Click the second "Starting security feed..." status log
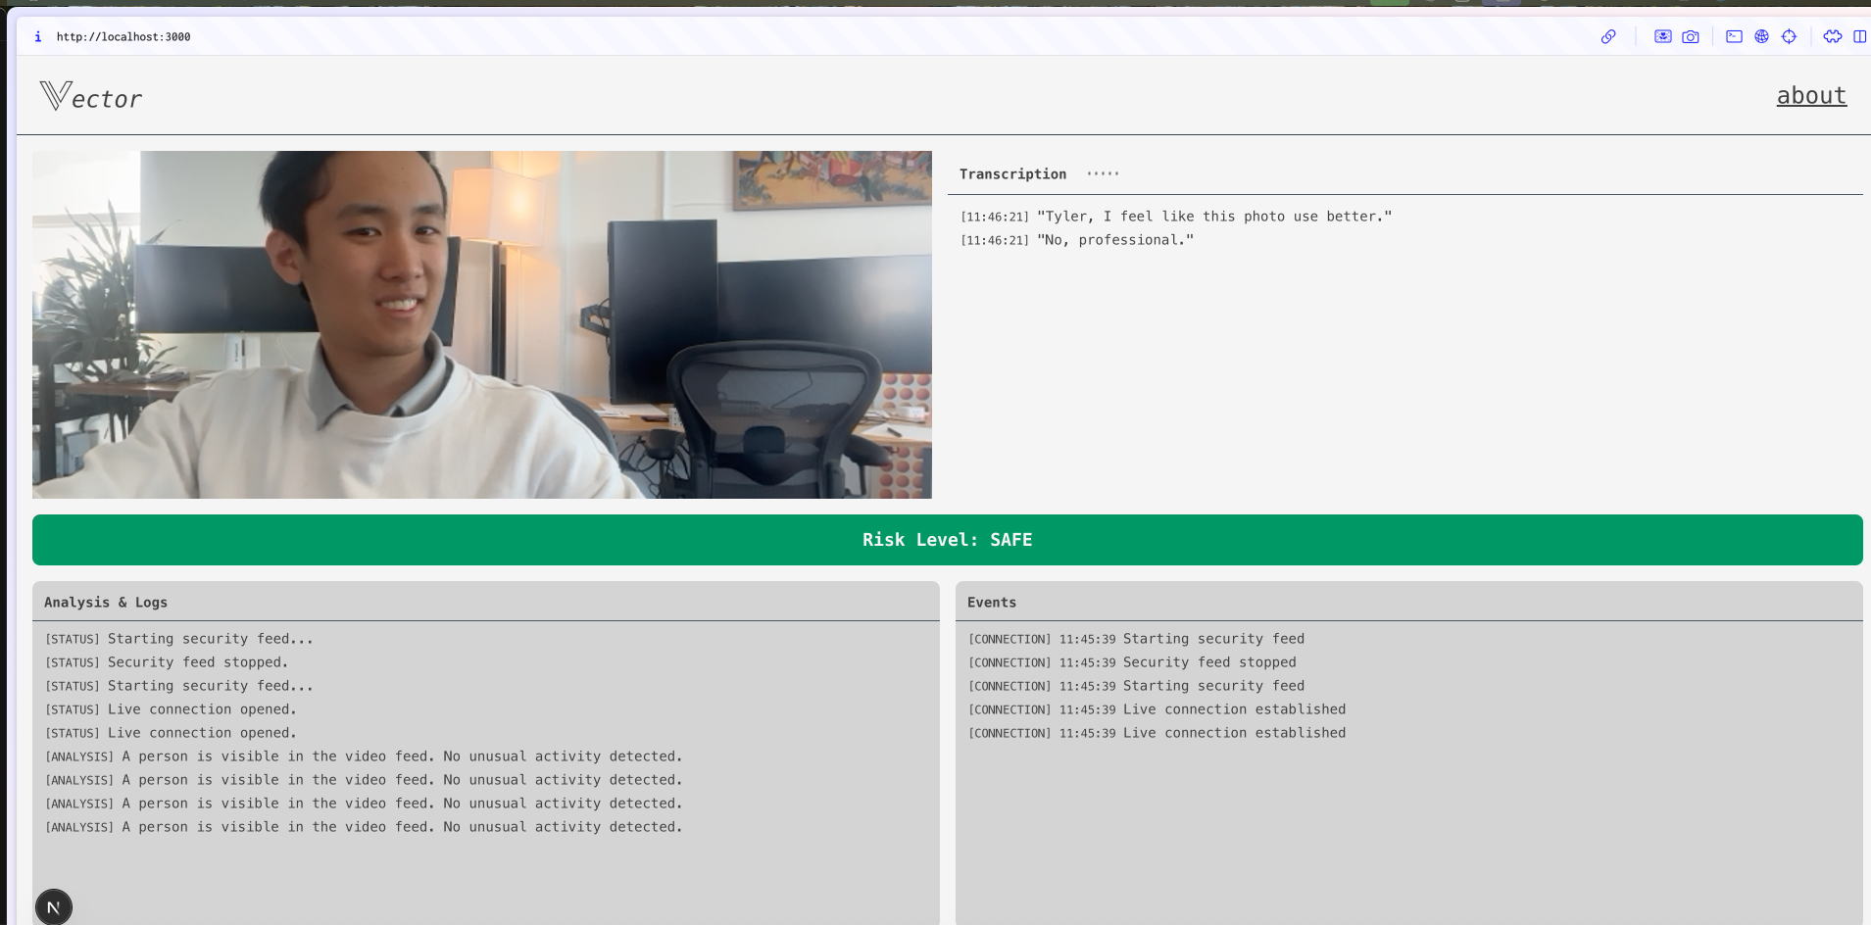Image resolution: width=1871 pixels, height=925 pixels. (x=179, y=686)
